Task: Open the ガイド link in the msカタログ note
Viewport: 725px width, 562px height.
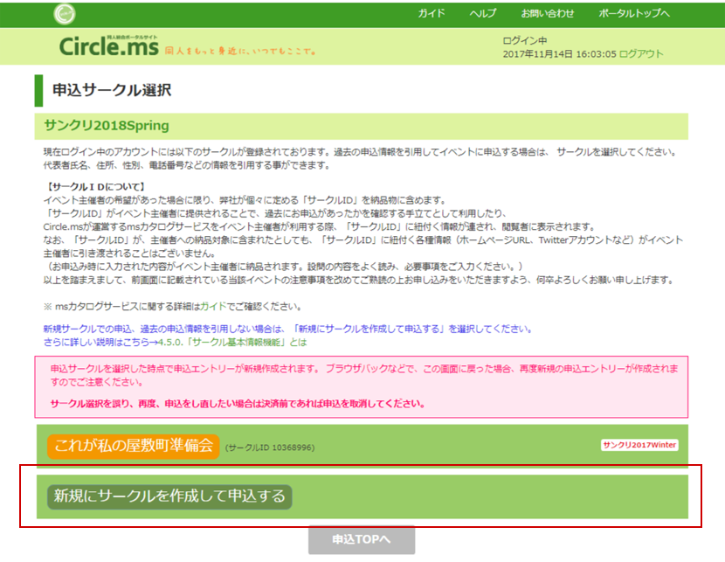Action: point(213,307)
